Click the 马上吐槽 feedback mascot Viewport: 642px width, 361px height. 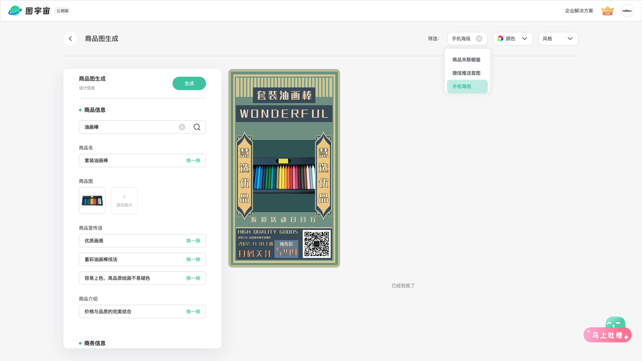[x=608, y=330]
